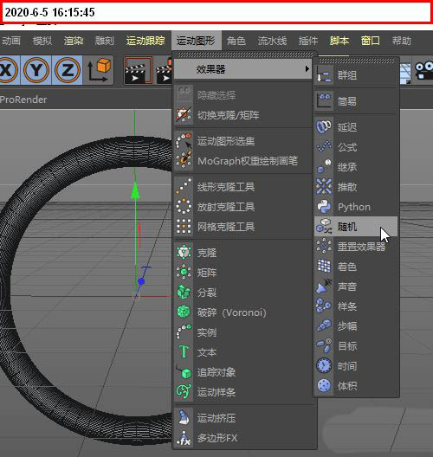Click the 运动样条 MoSpline icon

coord(184,392)
